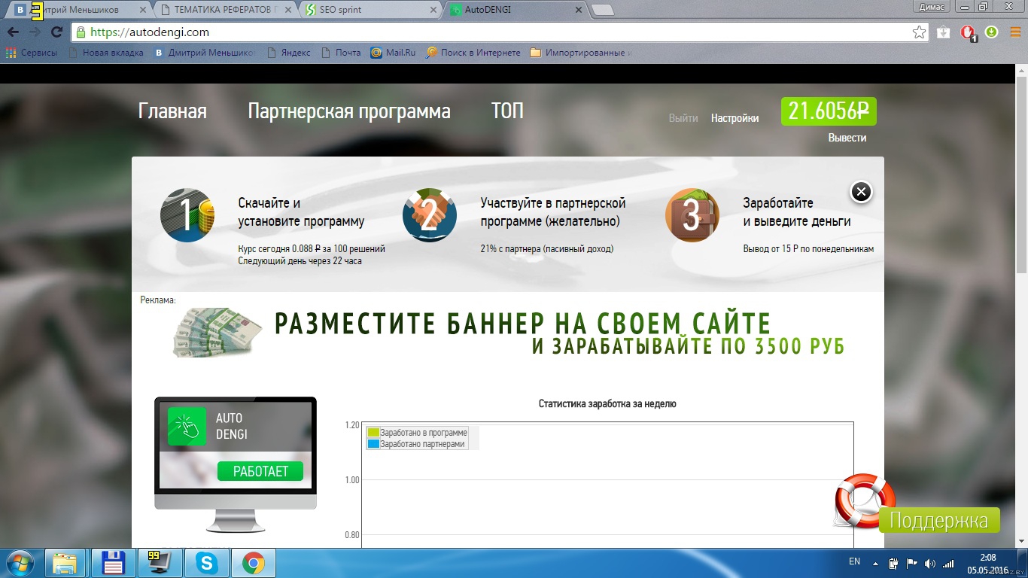Switch to the SEO sprint tab
This screenshot has width=1028, height=578.
tap(369, 10)
